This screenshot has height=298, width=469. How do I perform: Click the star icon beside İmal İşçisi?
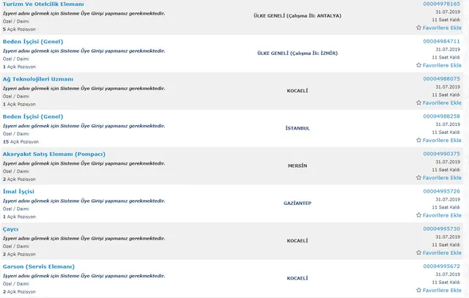(x=419, y=215)
